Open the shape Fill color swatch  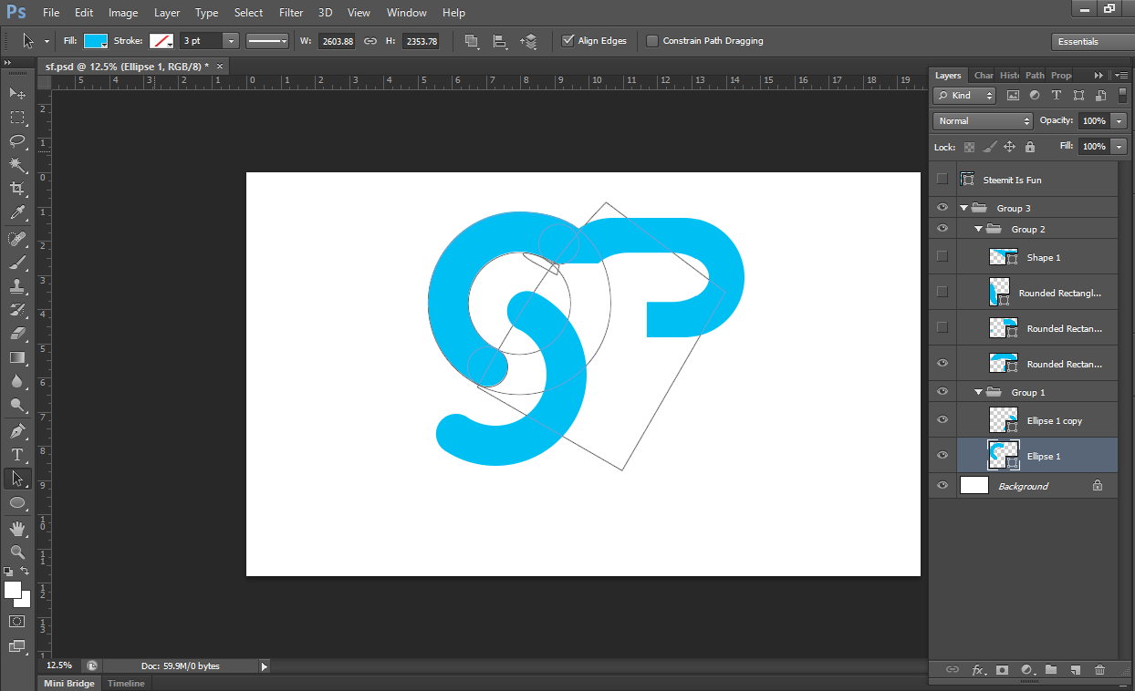[x=96, y=41]
